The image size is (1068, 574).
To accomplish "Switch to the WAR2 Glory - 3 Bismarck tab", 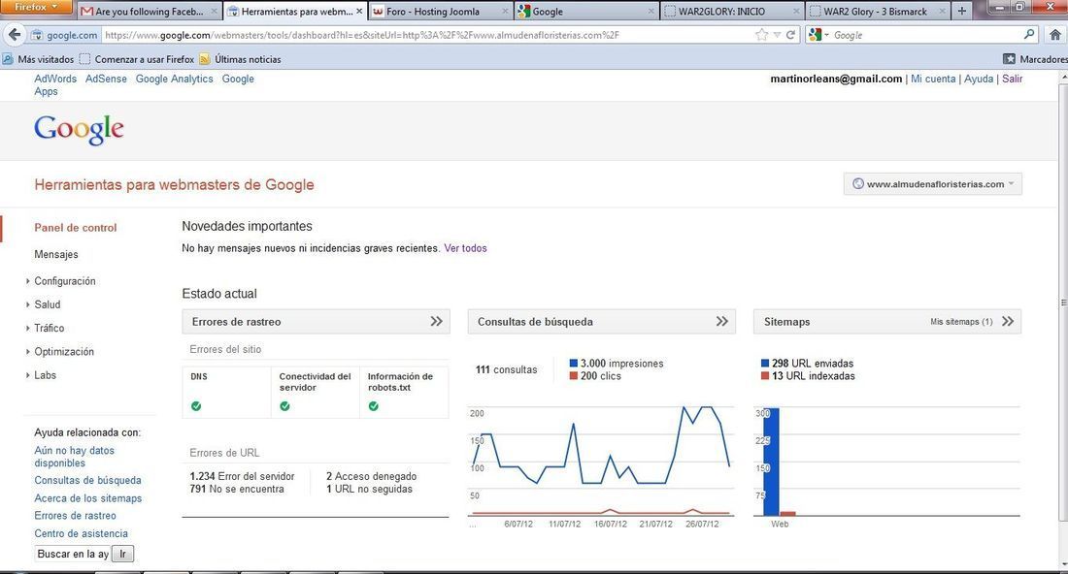I will click(878, 11).
